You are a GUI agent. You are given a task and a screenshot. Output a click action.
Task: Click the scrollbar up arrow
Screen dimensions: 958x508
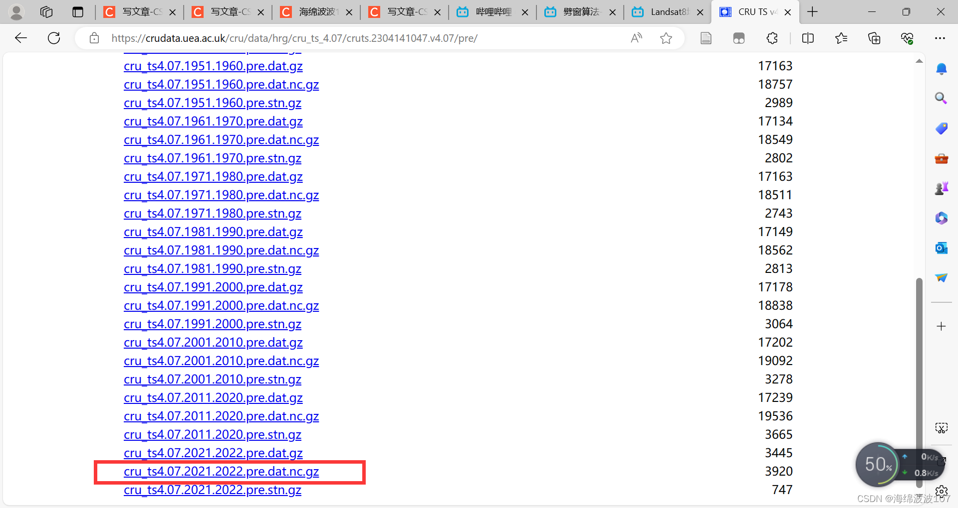[919, 61]
